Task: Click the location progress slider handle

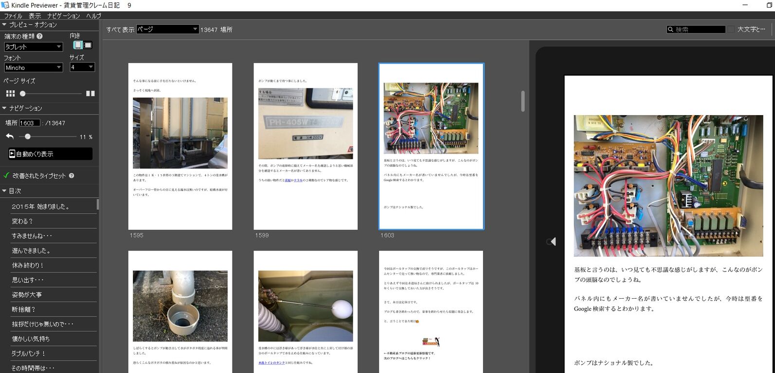Action: pos(28,137)
